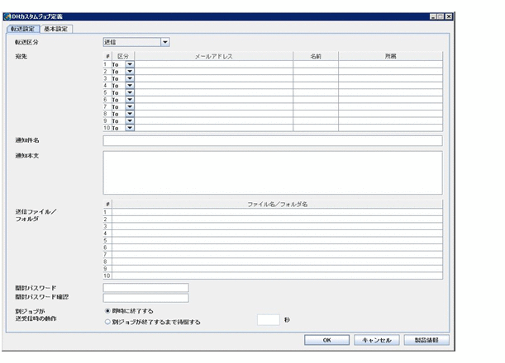The height and width of the screenshot is (363, 505).
Task: Expand the 区分 dropdown in recipient row 1
Action: pyautogui.click(x=130, y=64)
